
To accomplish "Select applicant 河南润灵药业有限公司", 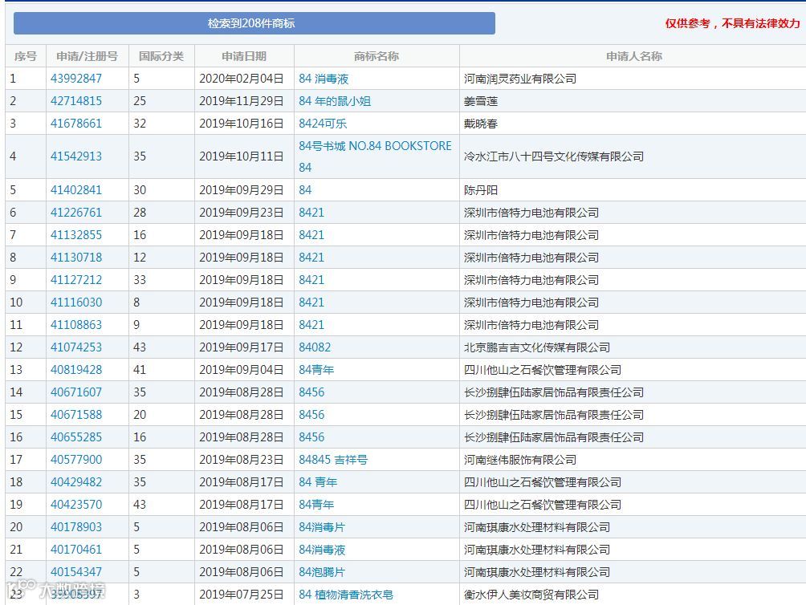I will [520, 79].
